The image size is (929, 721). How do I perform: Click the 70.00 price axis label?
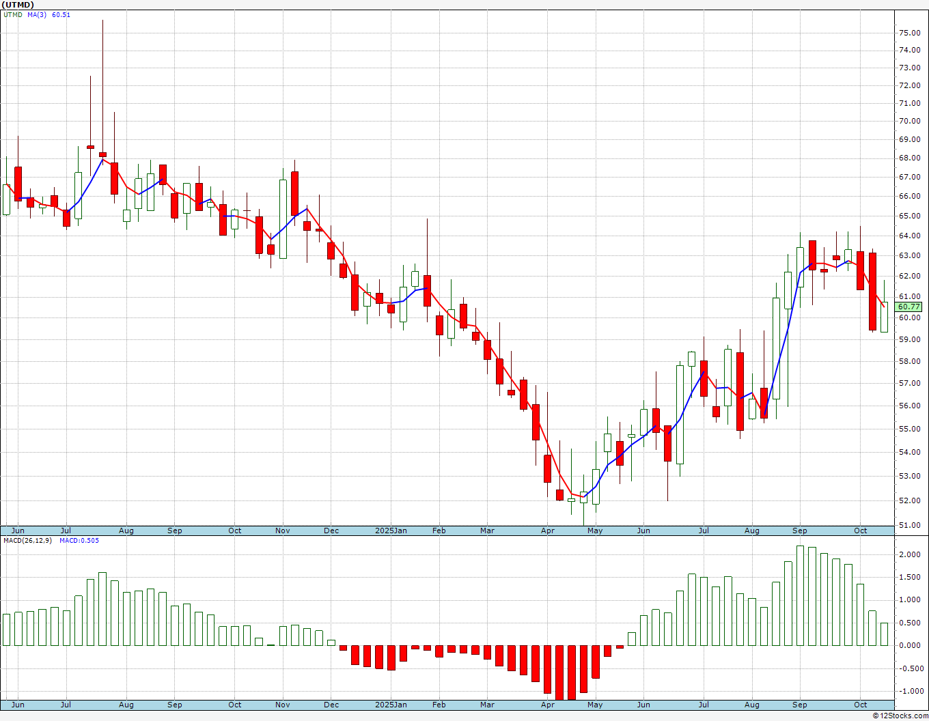[909, 122]
